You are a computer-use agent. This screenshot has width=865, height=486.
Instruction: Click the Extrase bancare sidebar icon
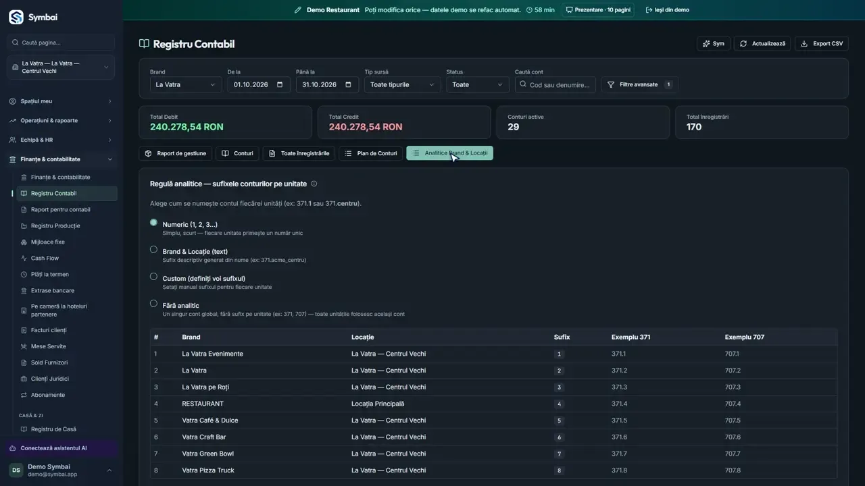24,291
